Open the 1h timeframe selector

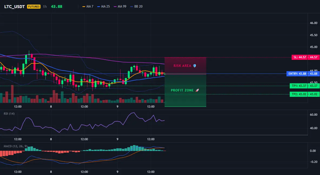tap(45, 6)
